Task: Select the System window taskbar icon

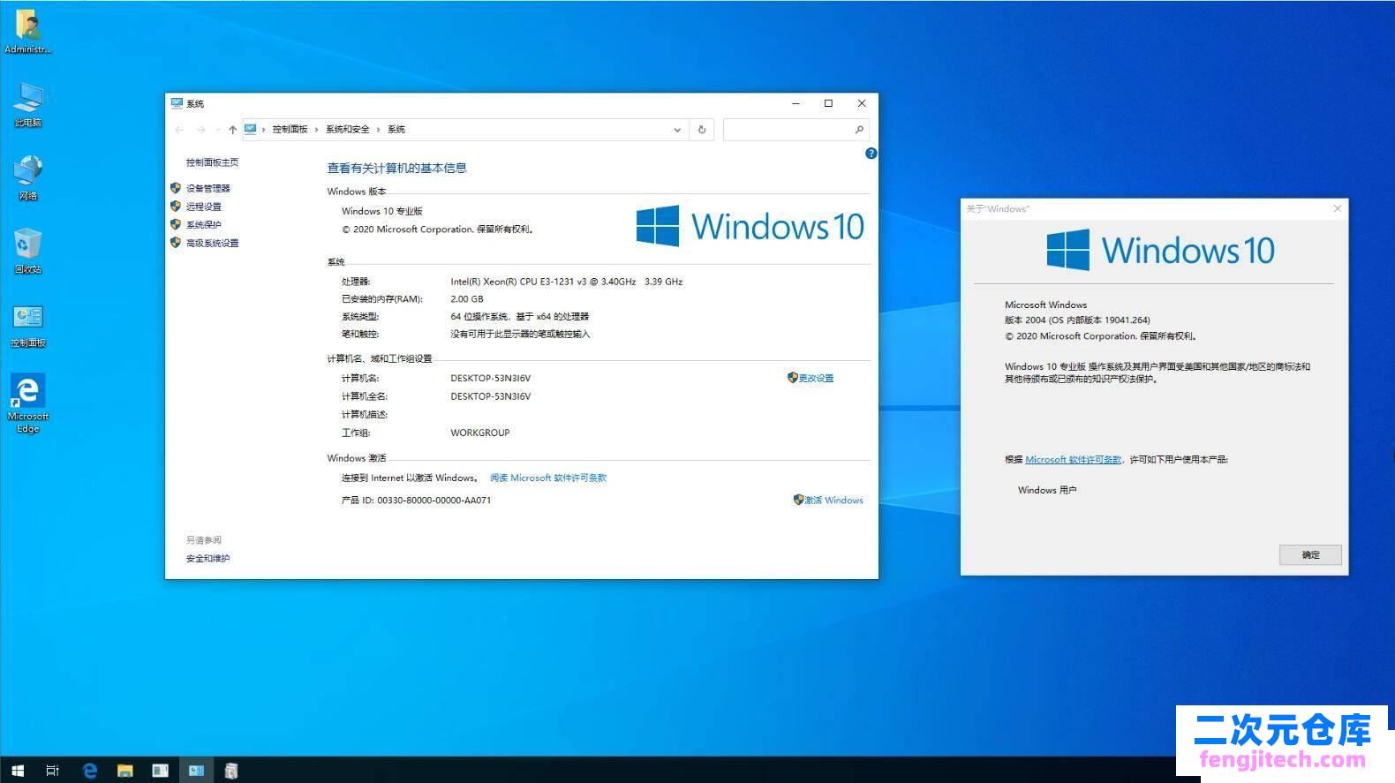Action: pos(195,771)
